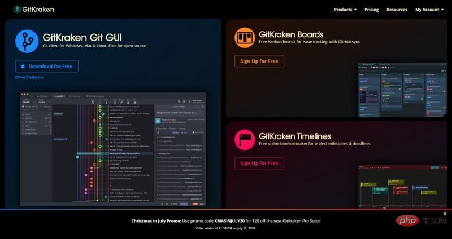Close the Christmas in July promo banner
This screenshot has width=452, height=239.
445,214
